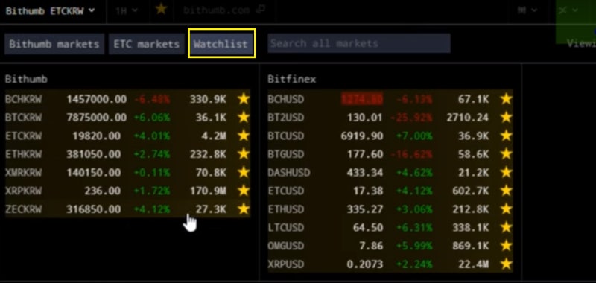Open the dropdown at the toolbar's right side

(527, 10)
